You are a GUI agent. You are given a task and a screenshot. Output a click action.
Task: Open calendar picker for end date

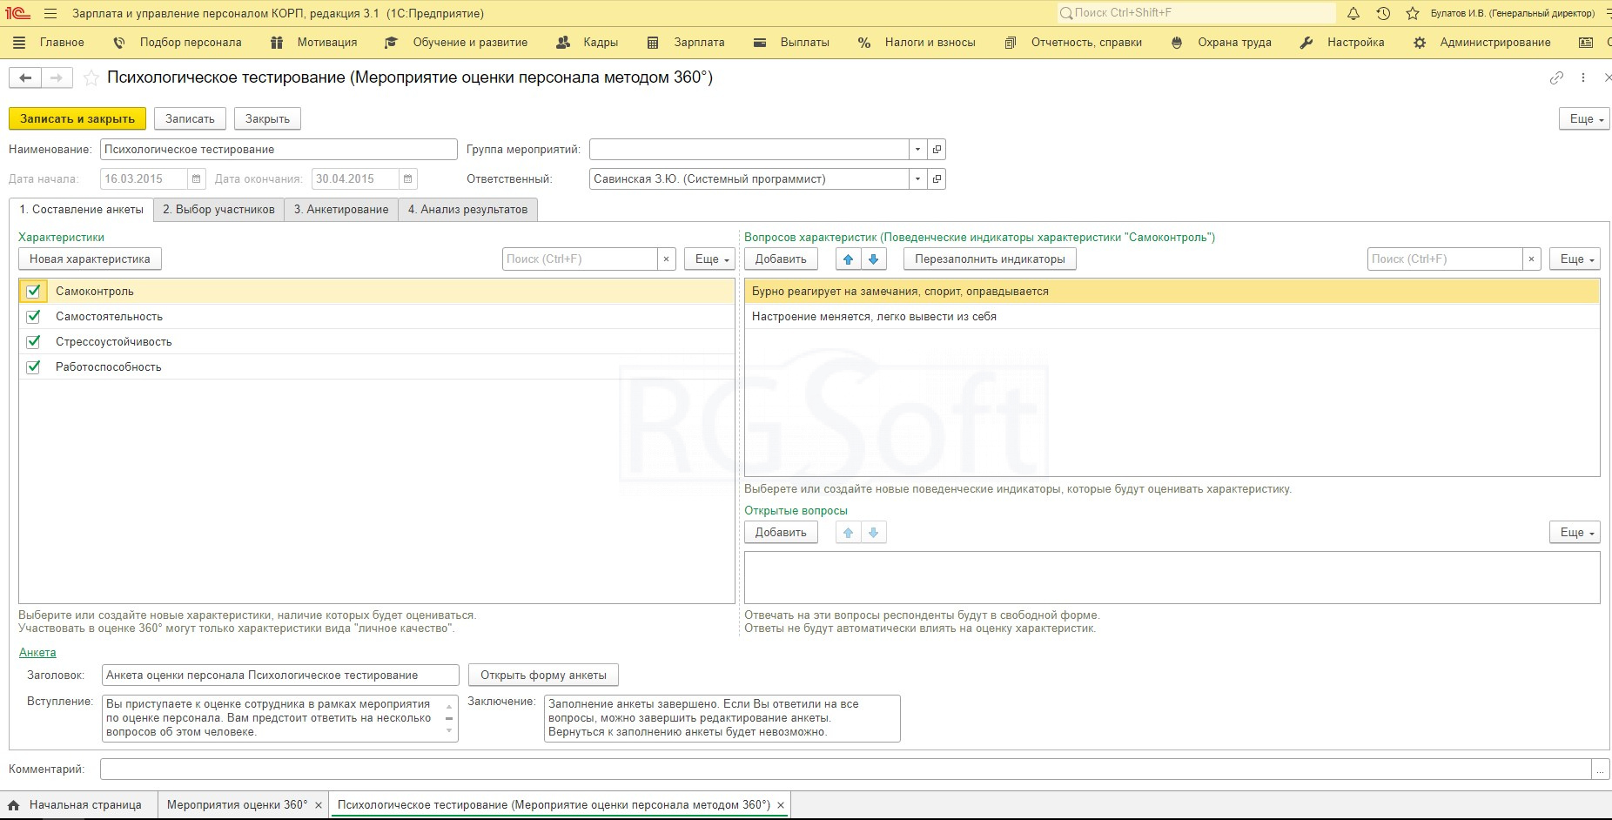(408, 179)
